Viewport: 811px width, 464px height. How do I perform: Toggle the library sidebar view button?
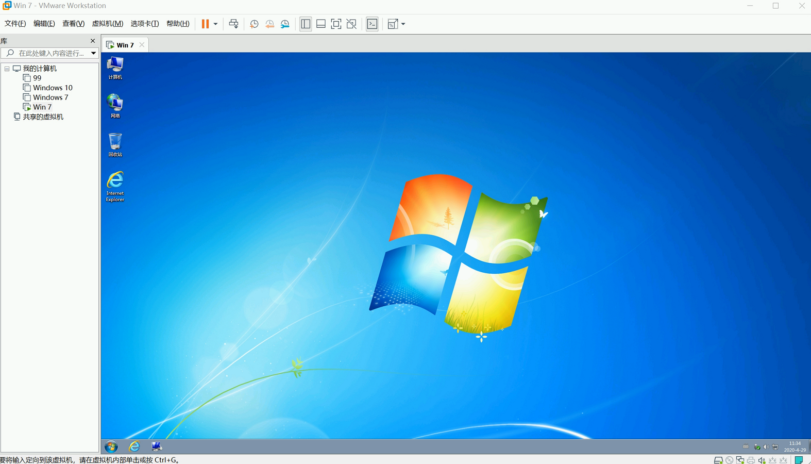click(x=306, y=24)
